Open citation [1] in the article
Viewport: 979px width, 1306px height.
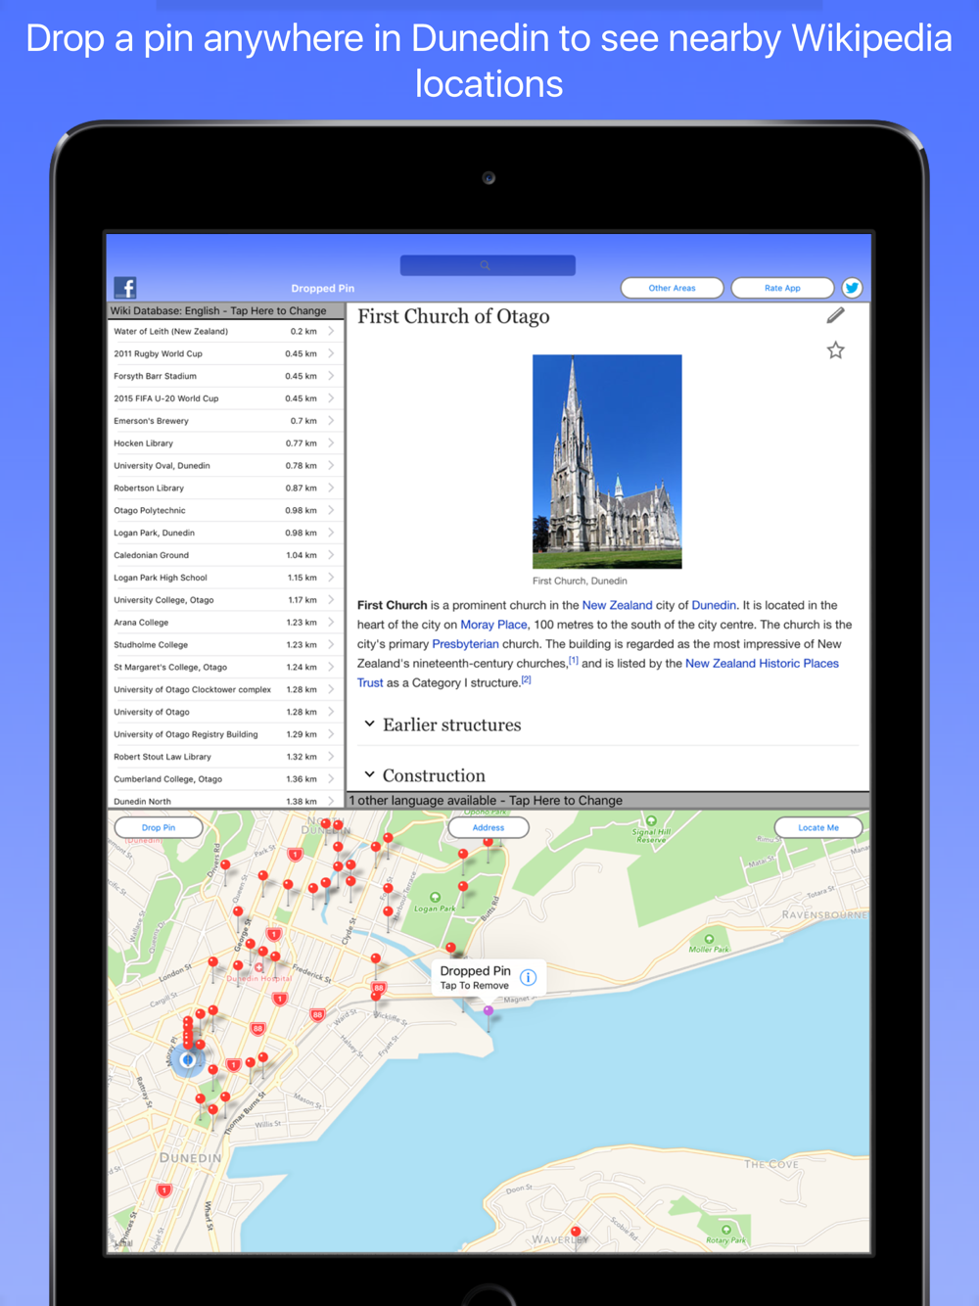pyautogui.click(x=574, y=661)
